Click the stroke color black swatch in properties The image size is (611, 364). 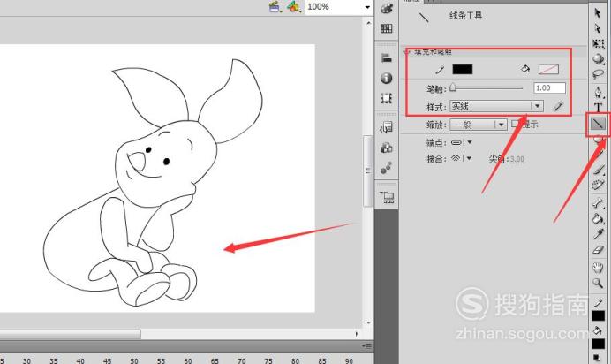tap(462, 70)
